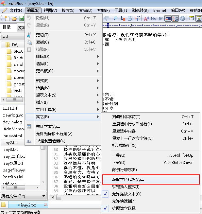Toggle 扩展数字选择 checkmark
The width and height of the screenshot is (202, 214).
(x=151, y=208)
